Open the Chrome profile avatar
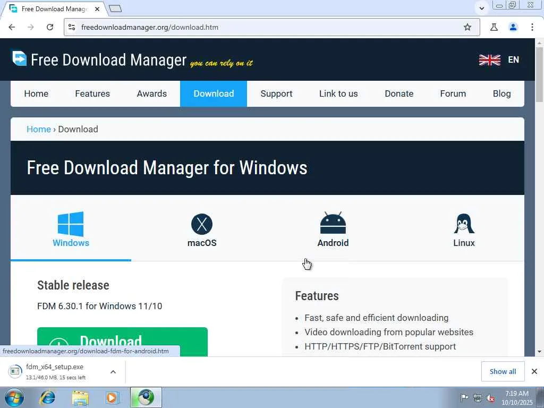The width and height of the screenshot is (544, 408). [513, 27]
